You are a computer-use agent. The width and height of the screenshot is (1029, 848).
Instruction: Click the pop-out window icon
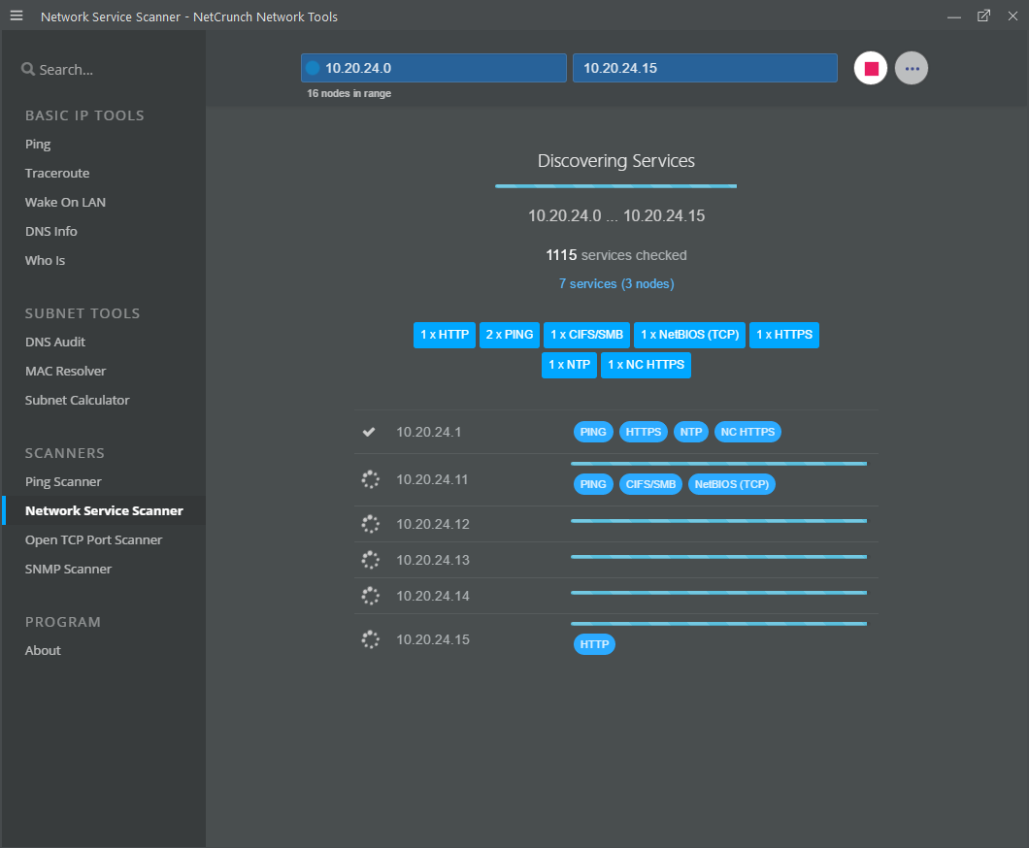coord(983,16)
